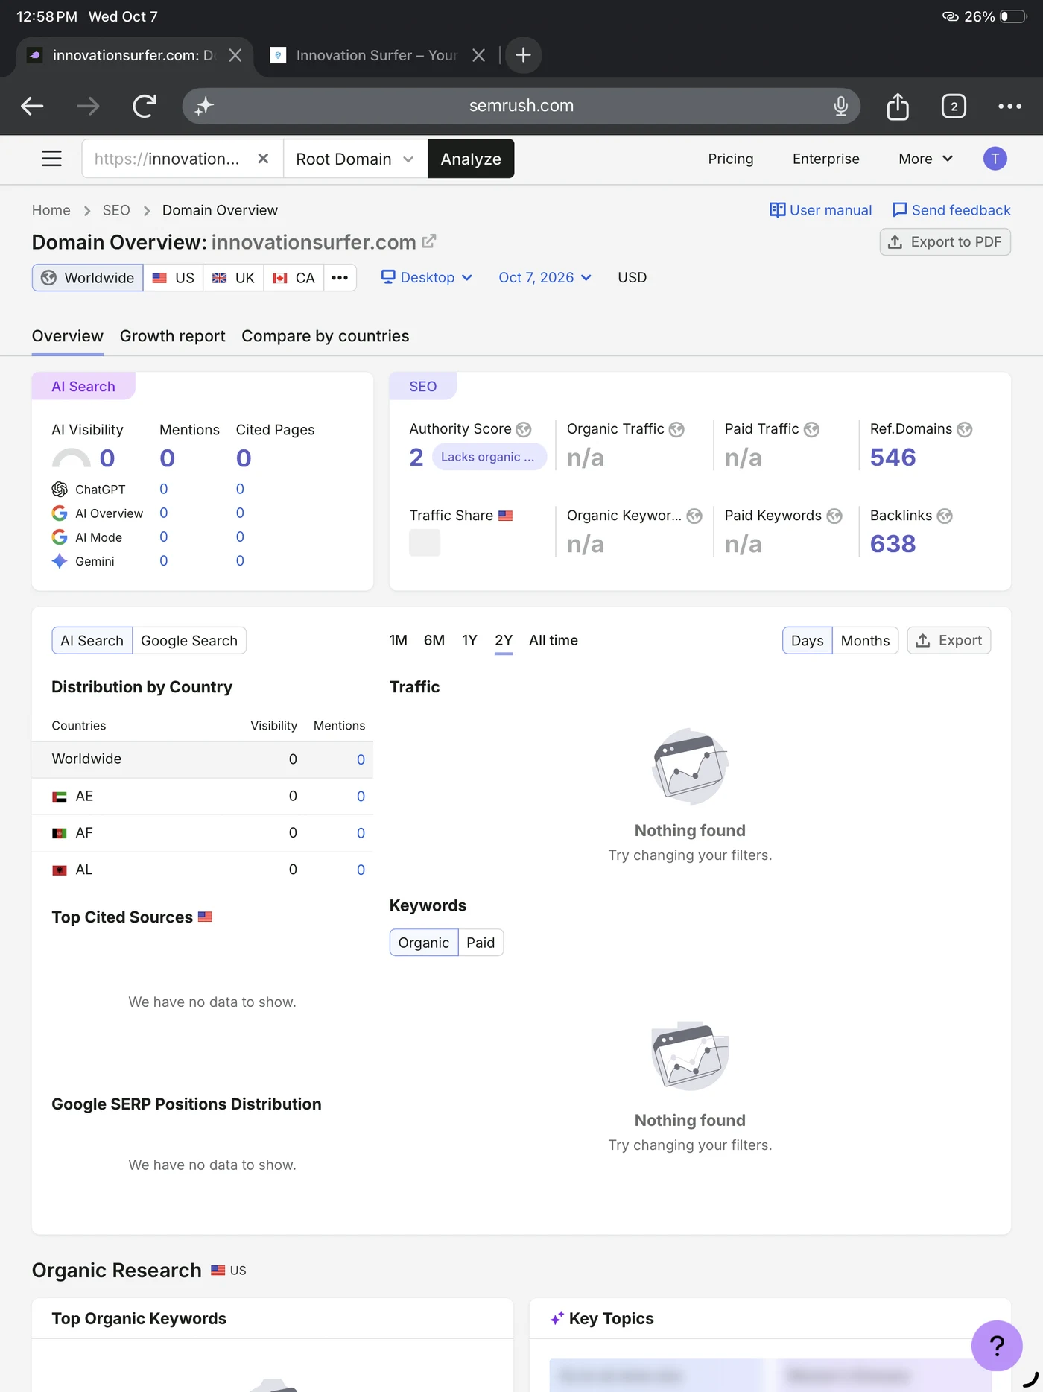Screen dimensions: 1043x1392
Task: Expand the More menu in header
Action: [925, 159]
